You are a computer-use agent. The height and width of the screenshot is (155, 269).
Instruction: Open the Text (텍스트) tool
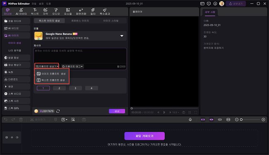point(35,12)
